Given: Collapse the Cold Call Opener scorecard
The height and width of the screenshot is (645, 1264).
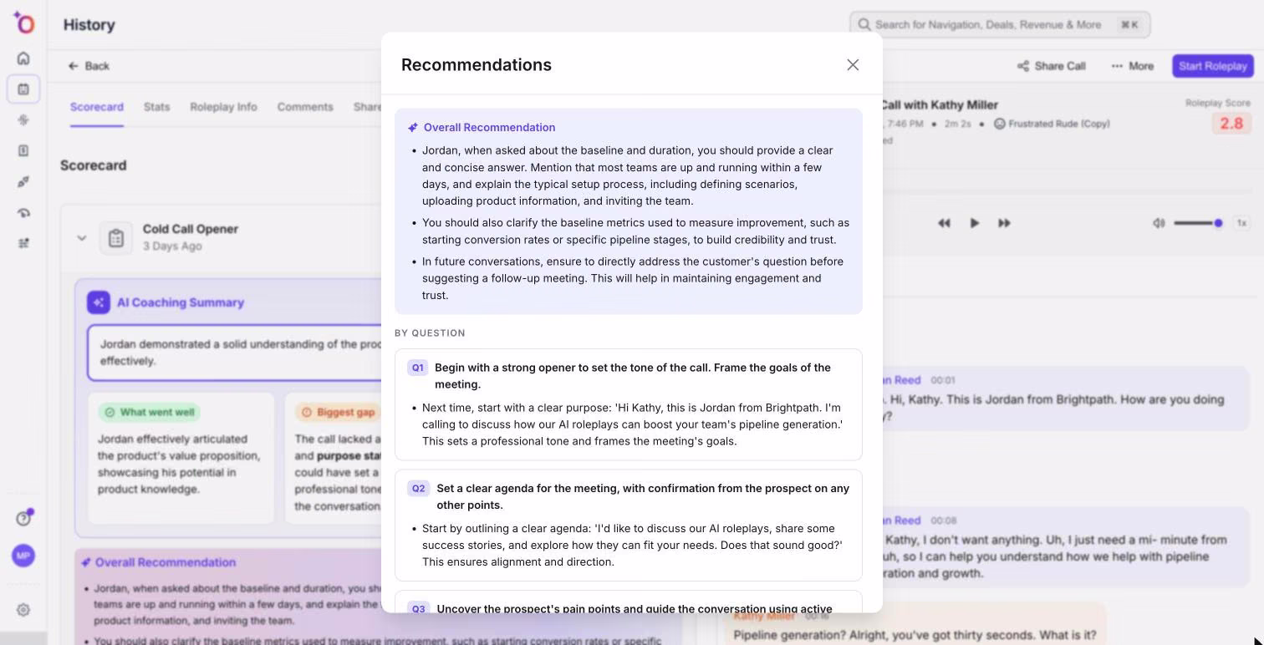Looking at the screenshot, I should coord(81,238).
